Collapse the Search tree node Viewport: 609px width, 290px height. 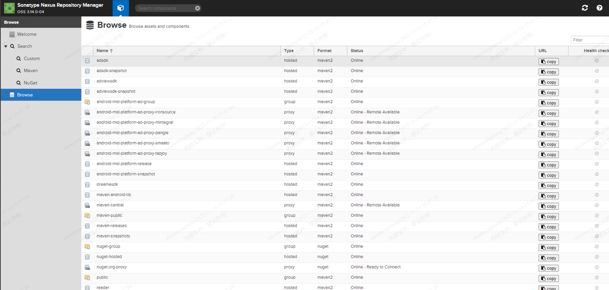[6, 47]
